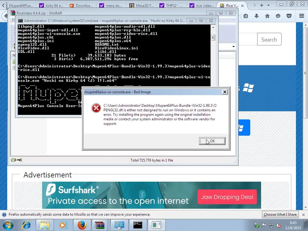Switch to Firefox via taskbar icon

(82, 225)
